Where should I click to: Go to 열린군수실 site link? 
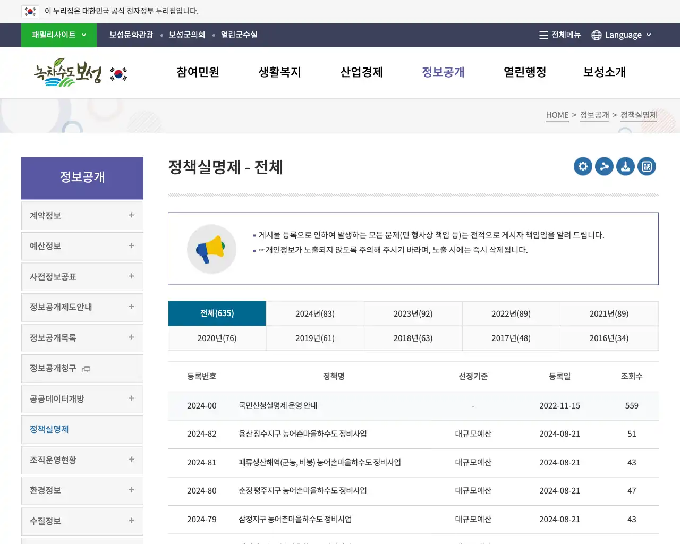click(x=239, y=35)
